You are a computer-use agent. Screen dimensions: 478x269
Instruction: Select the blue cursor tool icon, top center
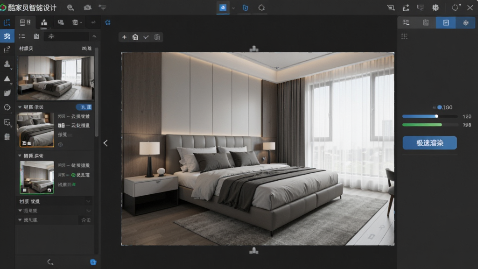tap(245, 7)
